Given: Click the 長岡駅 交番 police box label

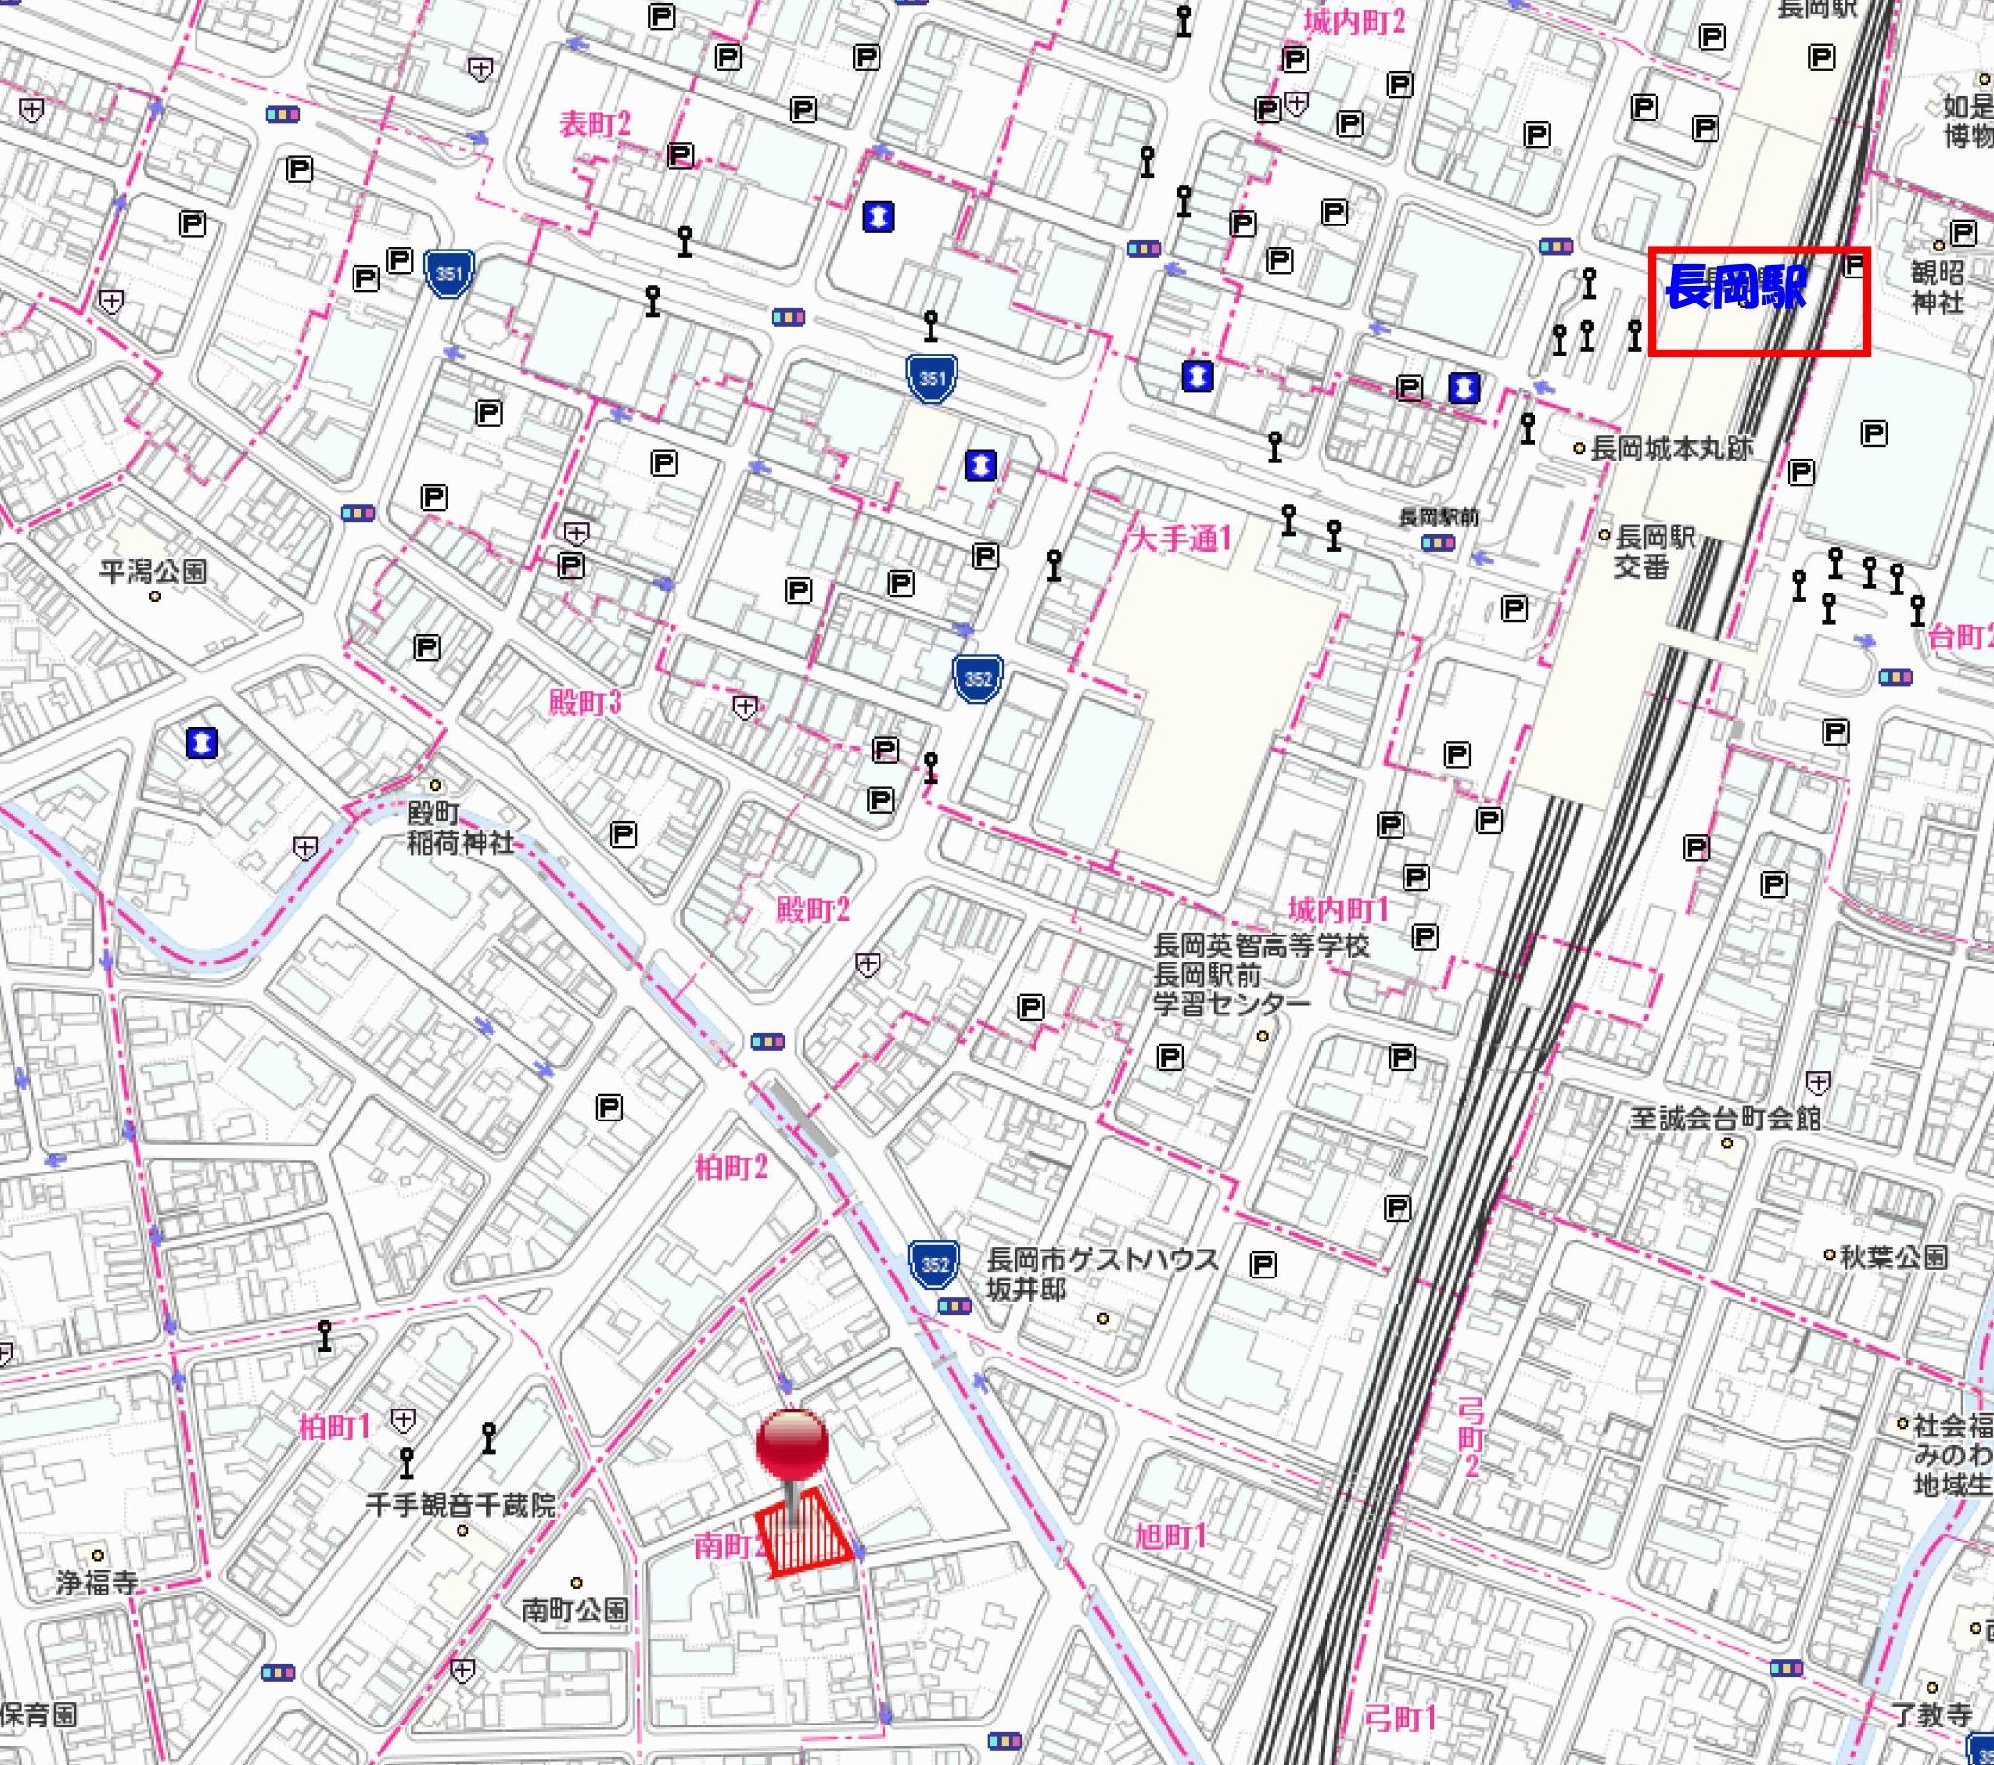Looking at the screenshot, I should pyautogui.click(x=1656, y=551).
